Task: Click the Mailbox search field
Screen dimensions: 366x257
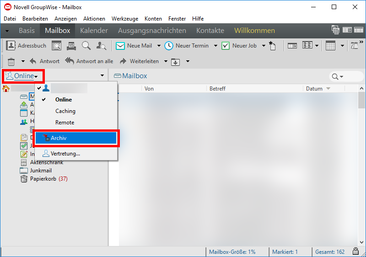Action: 346,76
